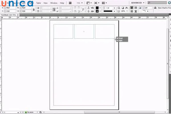The image size is (171, 114).
Task: Close the Untitled-2 document tab
Action: (x=18, y=15)
